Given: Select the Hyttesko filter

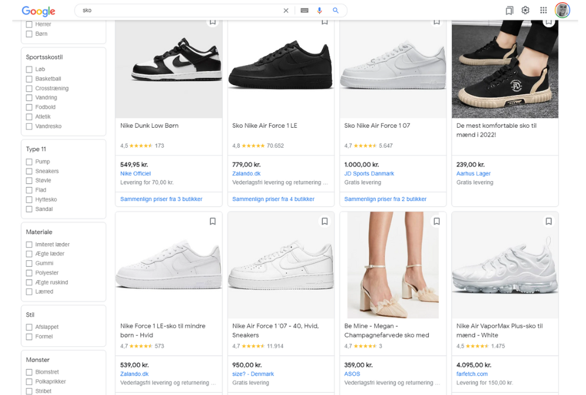Looking at the screenshot, I should coord(29,200).
